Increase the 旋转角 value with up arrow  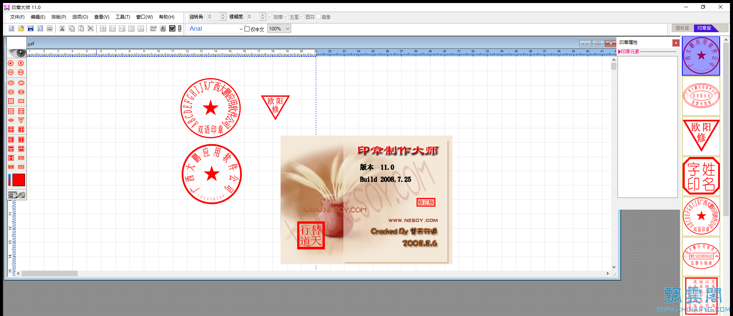tap(223, 15)
